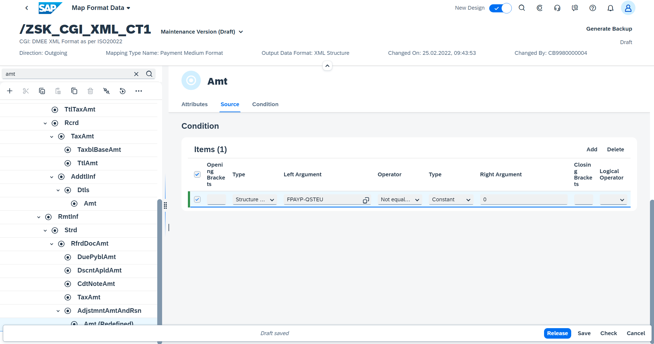Add a new node with plus icon
Viewport: 654px width, 344px height.
click(10, 91)
